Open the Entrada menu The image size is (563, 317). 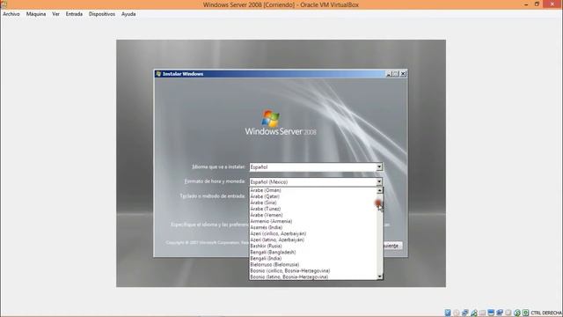[74, 14]
